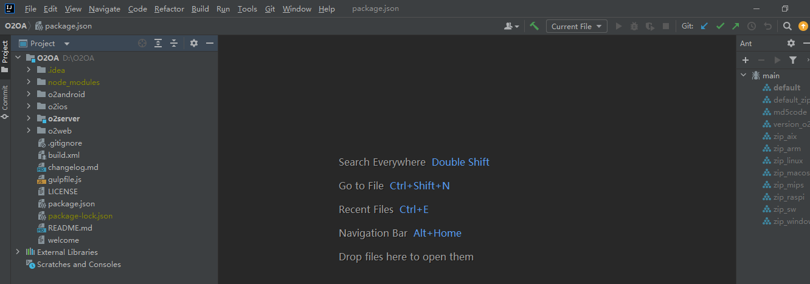Click the Git Push arrow icon
Screen dimensions: 810x284
click(736, 26)
